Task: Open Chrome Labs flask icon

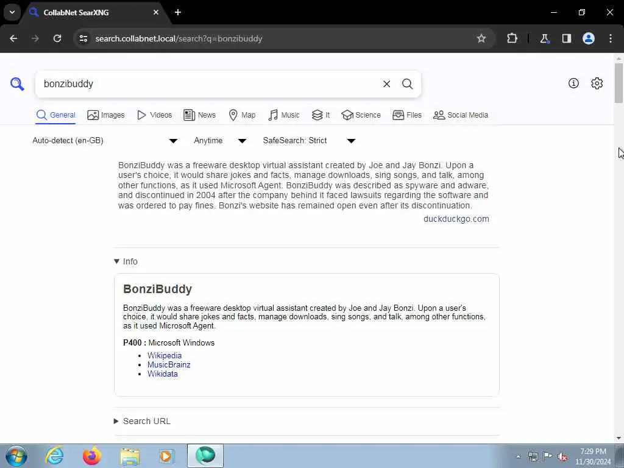Action: (544, 38)
